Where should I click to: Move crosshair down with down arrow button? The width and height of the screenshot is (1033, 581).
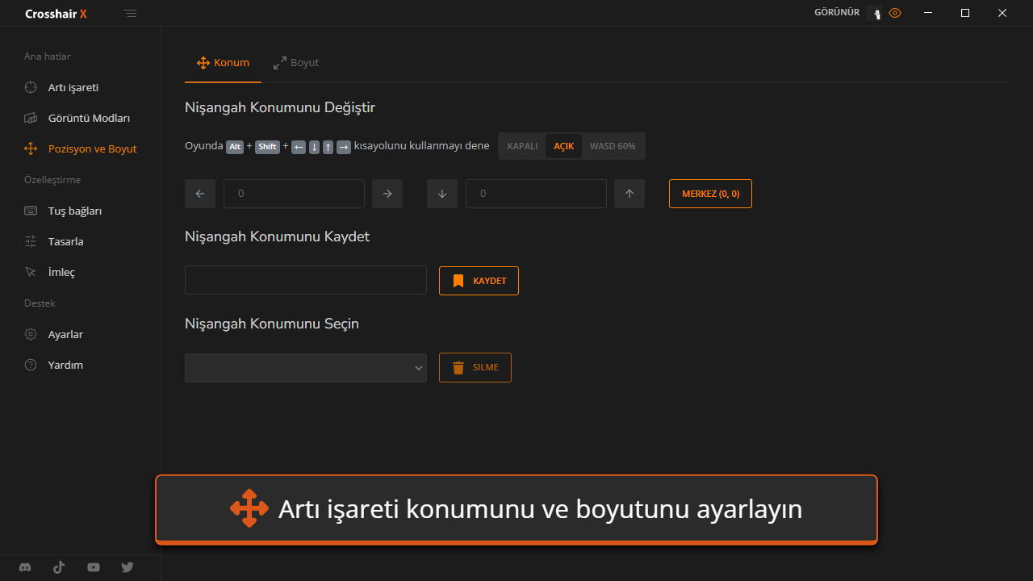pyautogui.click(x=442, y=194)
